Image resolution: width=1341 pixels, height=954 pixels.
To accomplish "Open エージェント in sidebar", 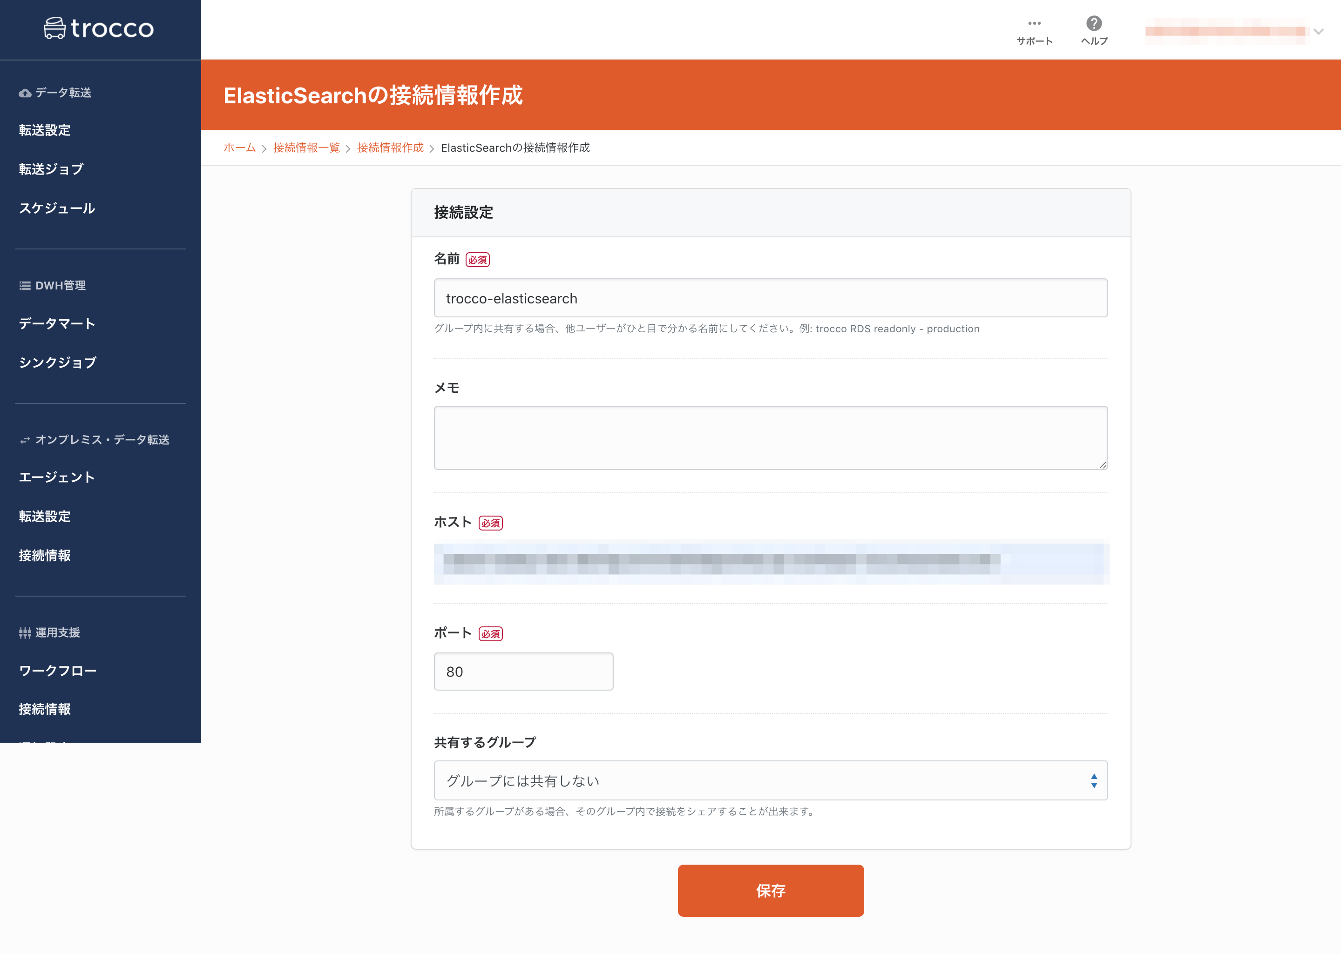I will (x=57, y=477).
